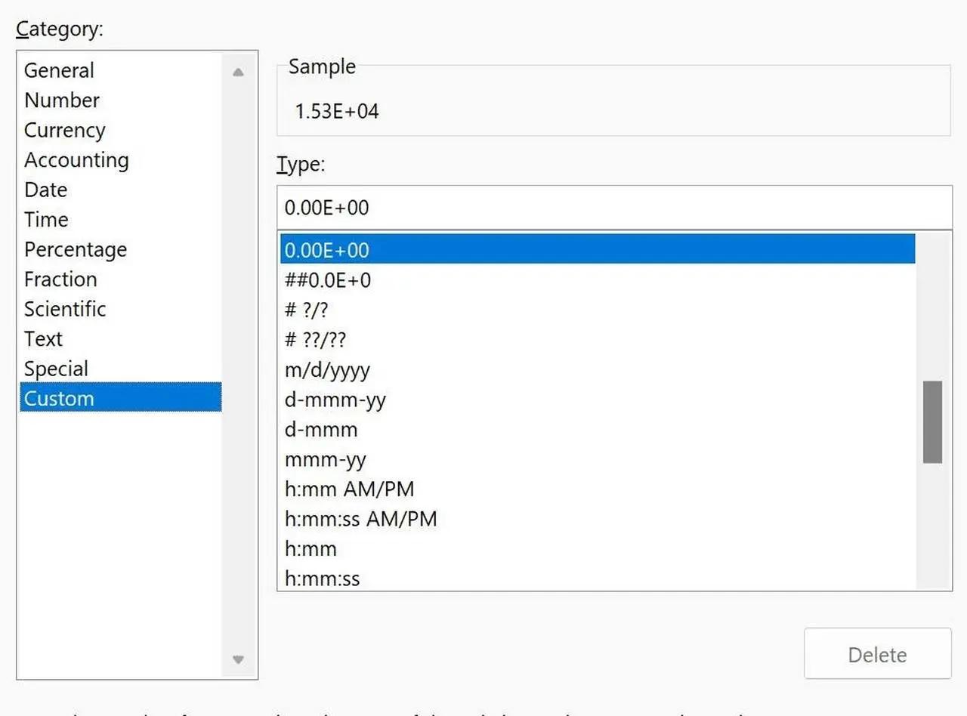The image size is (967, 716).
Task: Choose the h:mm:ss time format
Action: click(x=598, y=579)
